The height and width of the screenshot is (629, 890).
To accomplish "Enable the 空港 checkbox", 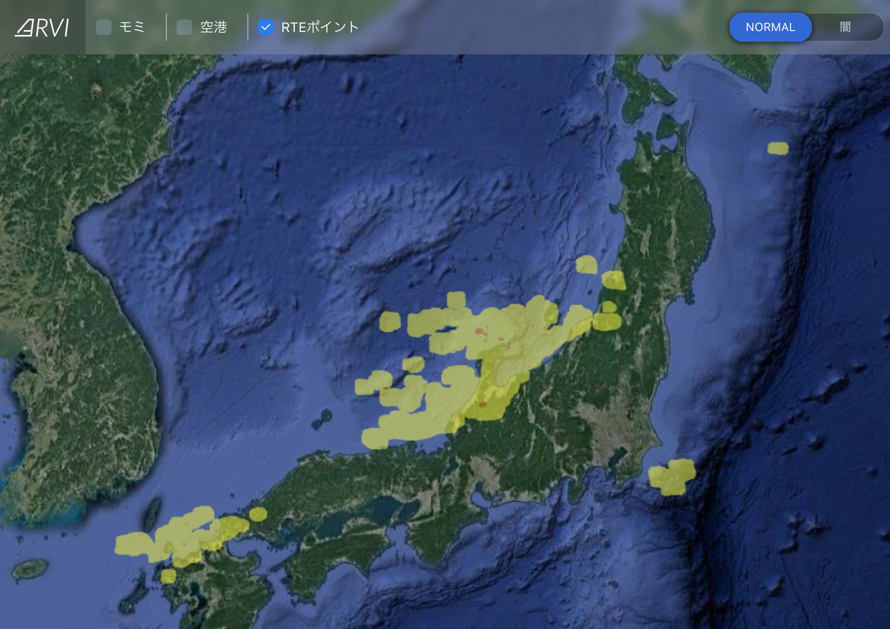I will pyautogui.click(x=184, y=27).
